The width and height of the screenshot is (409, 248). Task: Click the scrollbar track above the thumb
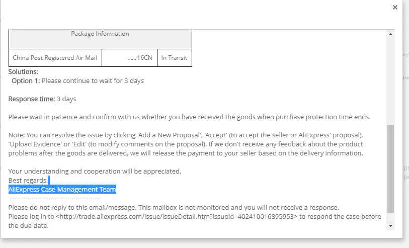390,81
